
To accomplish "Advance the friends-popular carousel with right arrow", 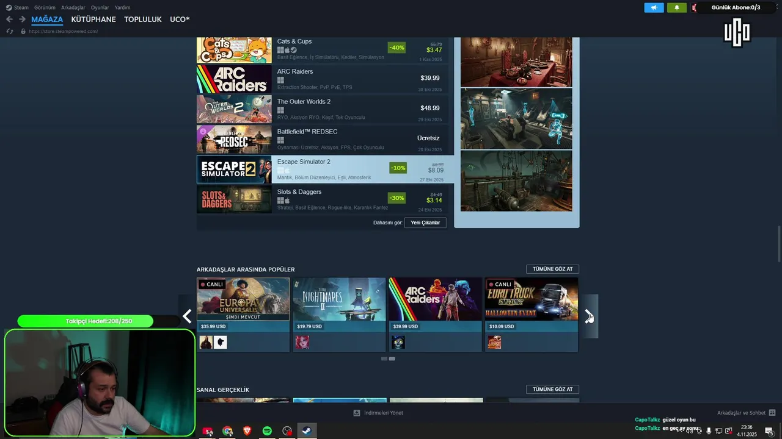I will click(588, 316).
